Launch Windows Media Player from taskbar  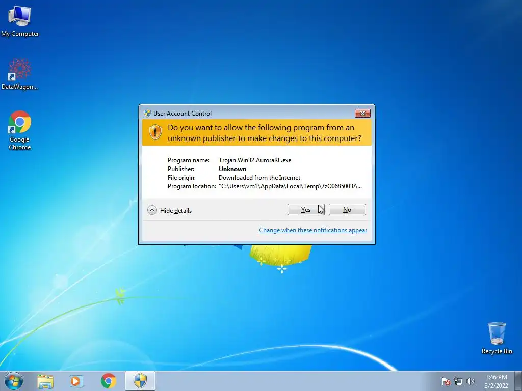[76, 381]
